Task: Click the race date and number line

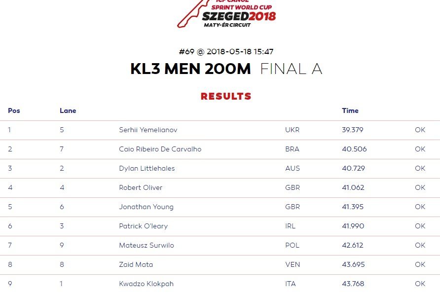Action: 226,51
